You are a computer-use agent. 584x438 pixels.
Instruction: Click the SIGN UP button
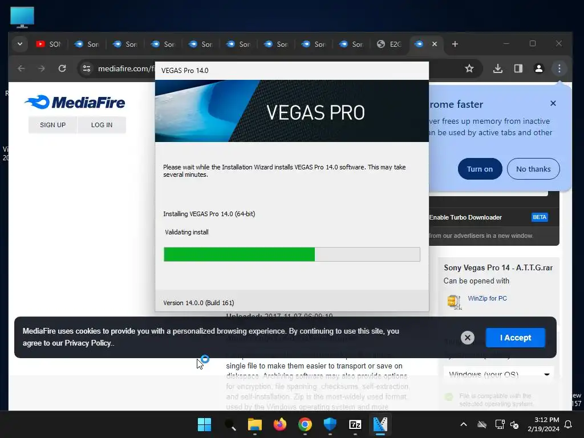[52, 125]
